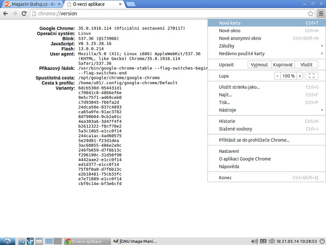Switch to GNU Image Manipulation window in taskbar
Image resolution: width=326 pixels, height=245 pixels.
pos(135,241)
